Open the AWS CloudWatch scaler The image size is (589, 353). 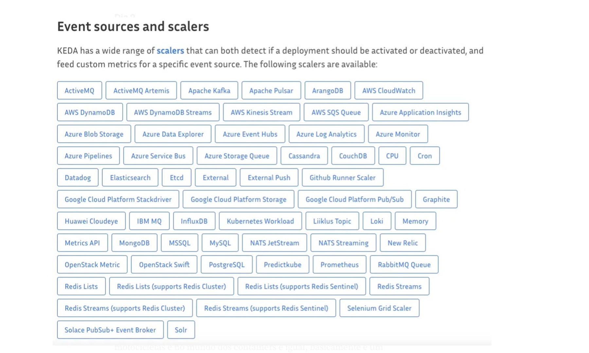point(388,91)
